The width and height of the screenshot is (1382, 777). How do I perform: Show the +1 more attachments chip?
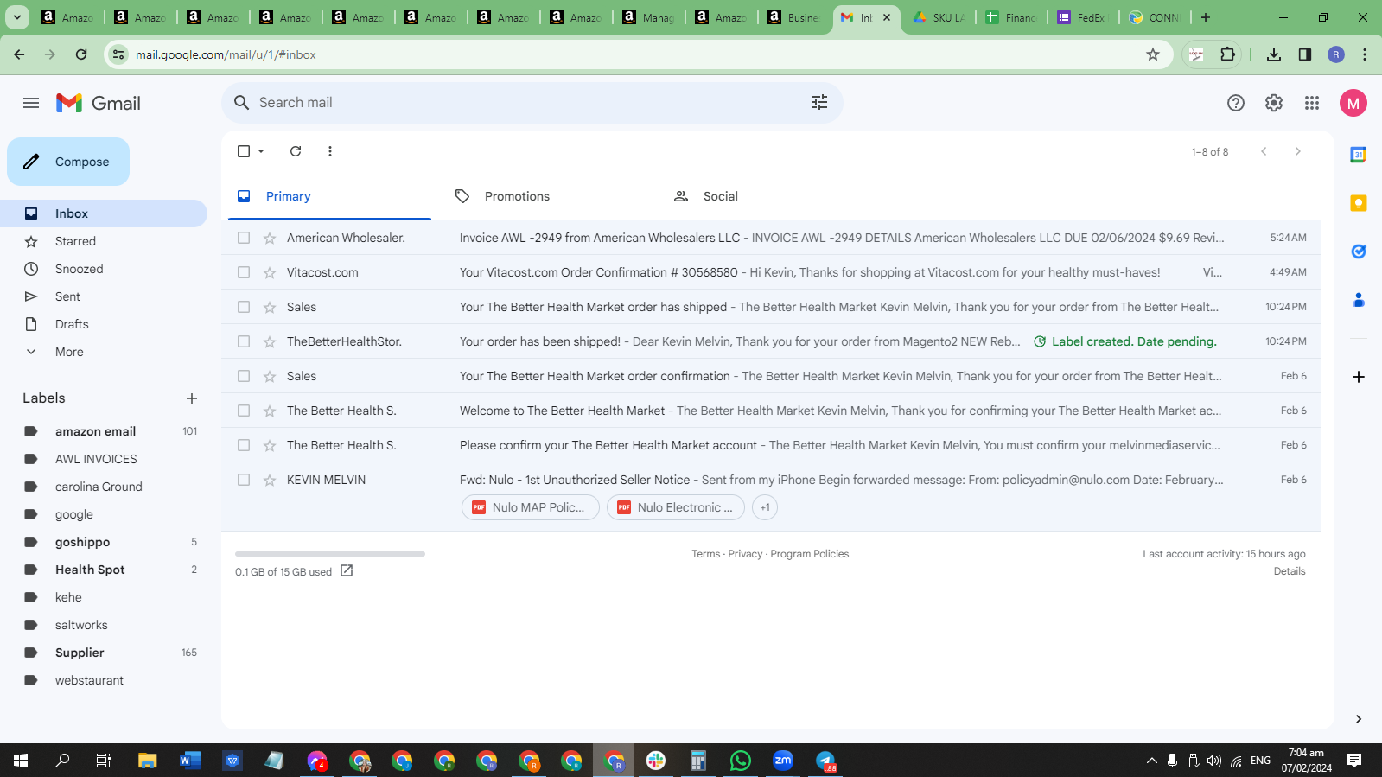pos(765,507)
